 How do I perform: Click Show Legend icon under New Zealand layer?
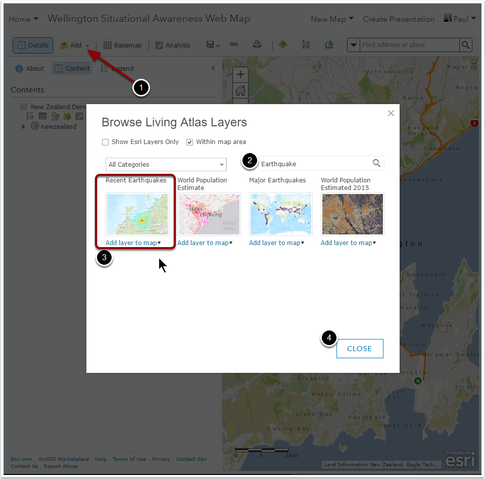[x=30, y=116]
